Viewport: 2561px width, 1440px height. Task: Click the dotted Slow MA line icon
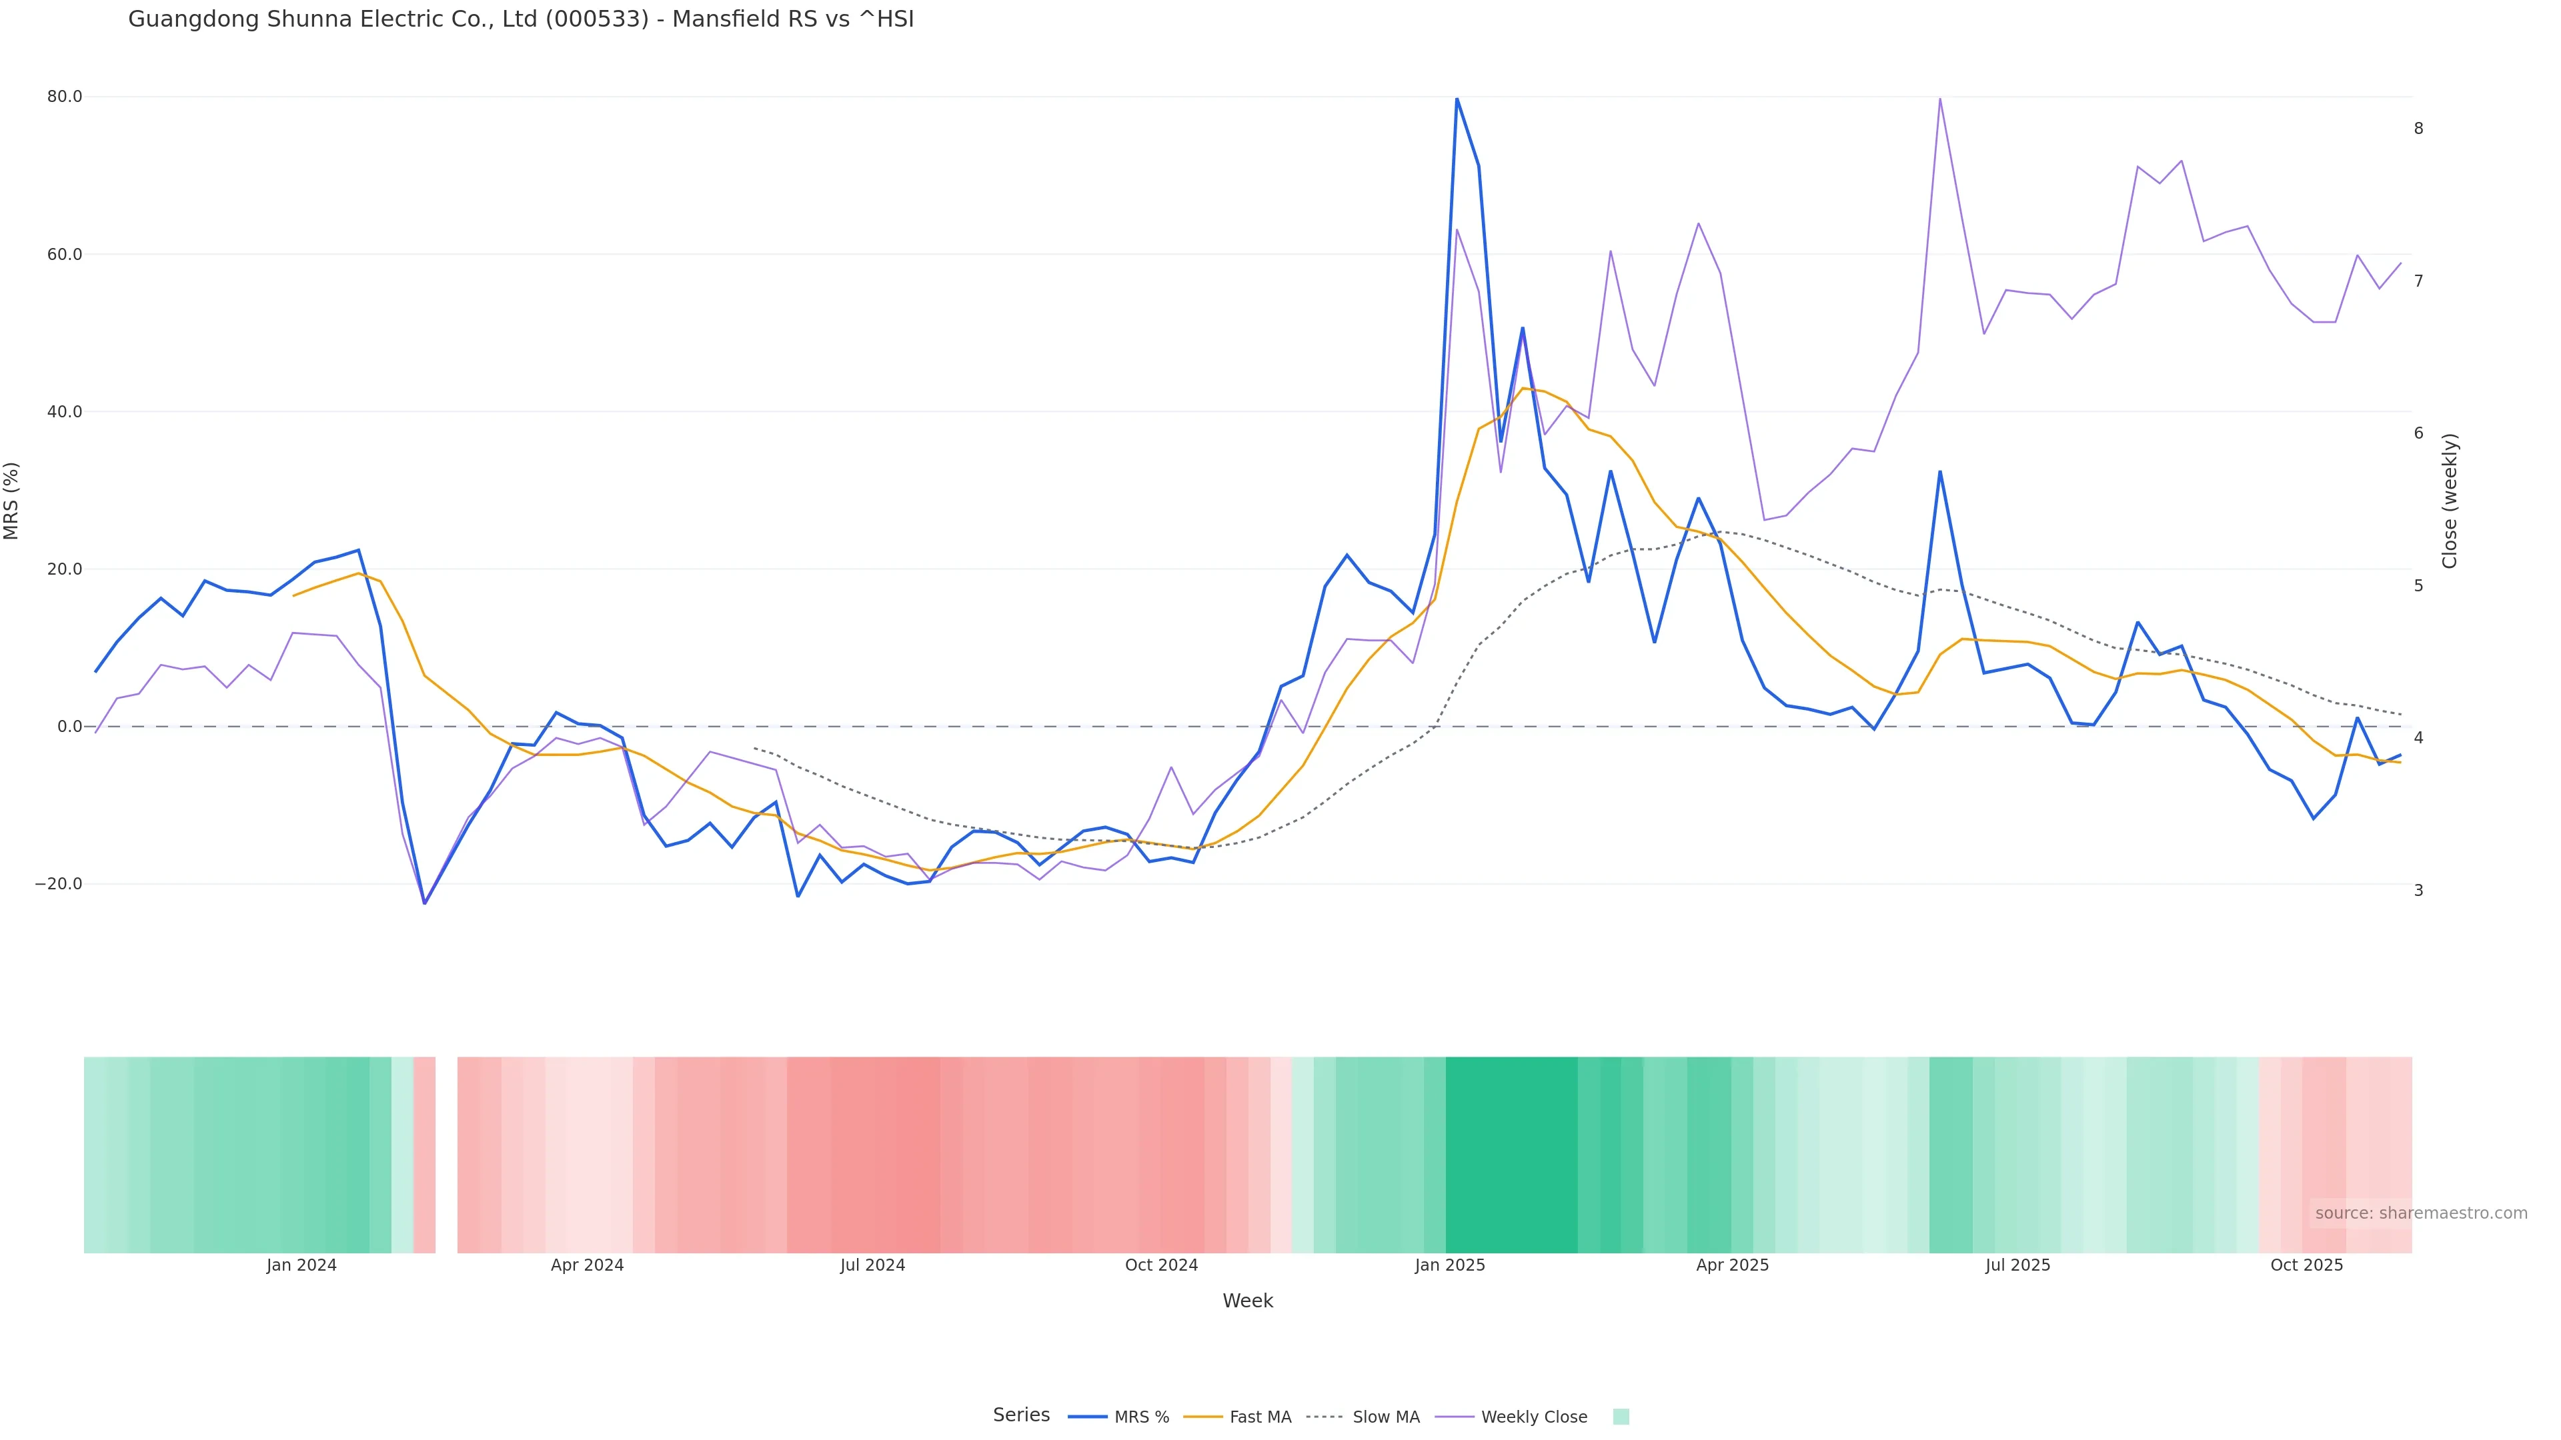point(1325,1417)
